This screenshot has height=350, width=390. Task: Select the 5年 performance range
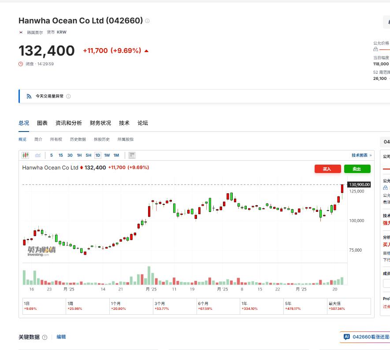click(305, 306)
